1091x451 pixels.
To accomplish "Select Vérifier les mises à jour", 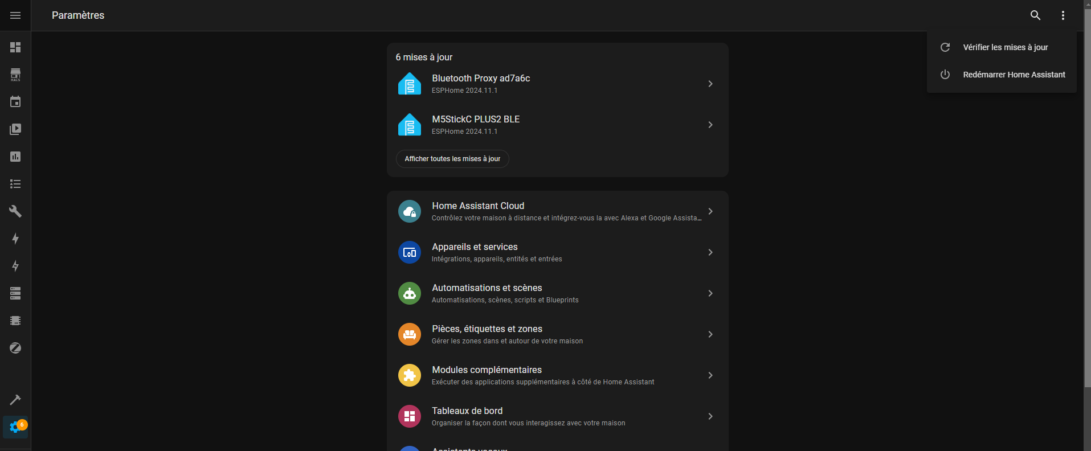I will (1002, 47).
